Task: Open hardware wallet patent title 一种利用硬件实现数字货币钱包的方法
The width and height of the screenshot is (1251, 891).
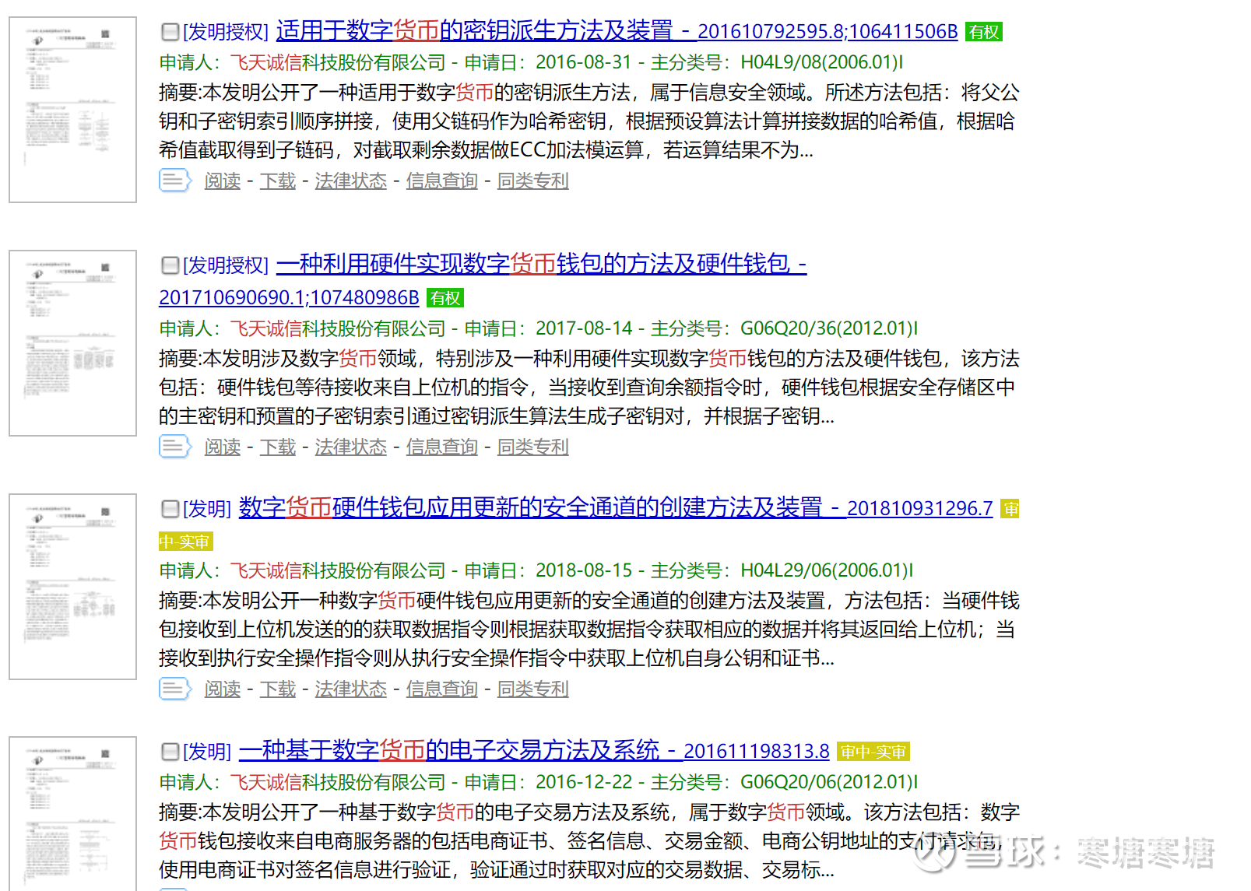Action: click(x=541, y=265)
